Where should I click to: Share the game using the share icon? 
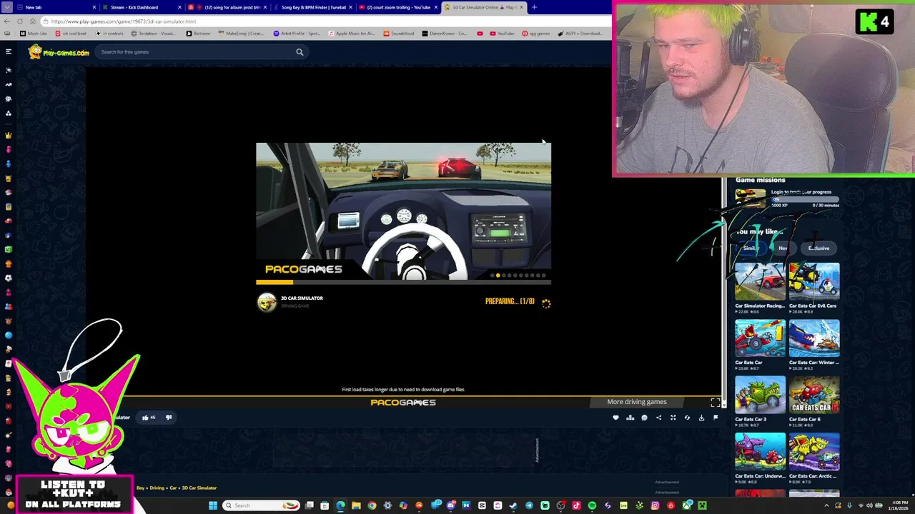(x=658, y=418)
